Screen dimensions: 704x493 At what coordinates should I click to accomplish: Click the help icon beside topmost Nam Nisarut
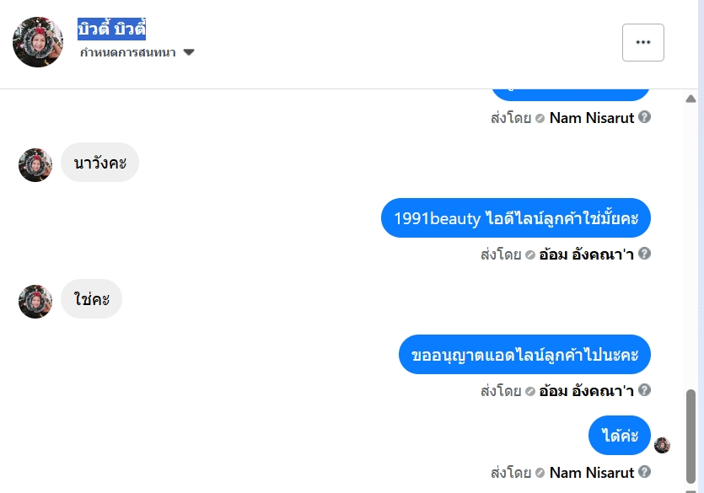pyautogui.click(x=645, y=117)
